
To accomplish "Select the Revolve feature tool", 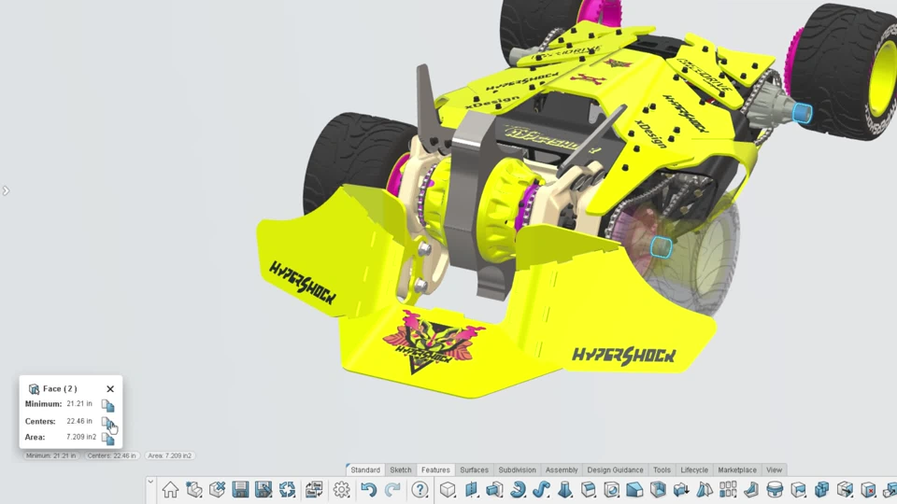I will (x=519, y=490).
